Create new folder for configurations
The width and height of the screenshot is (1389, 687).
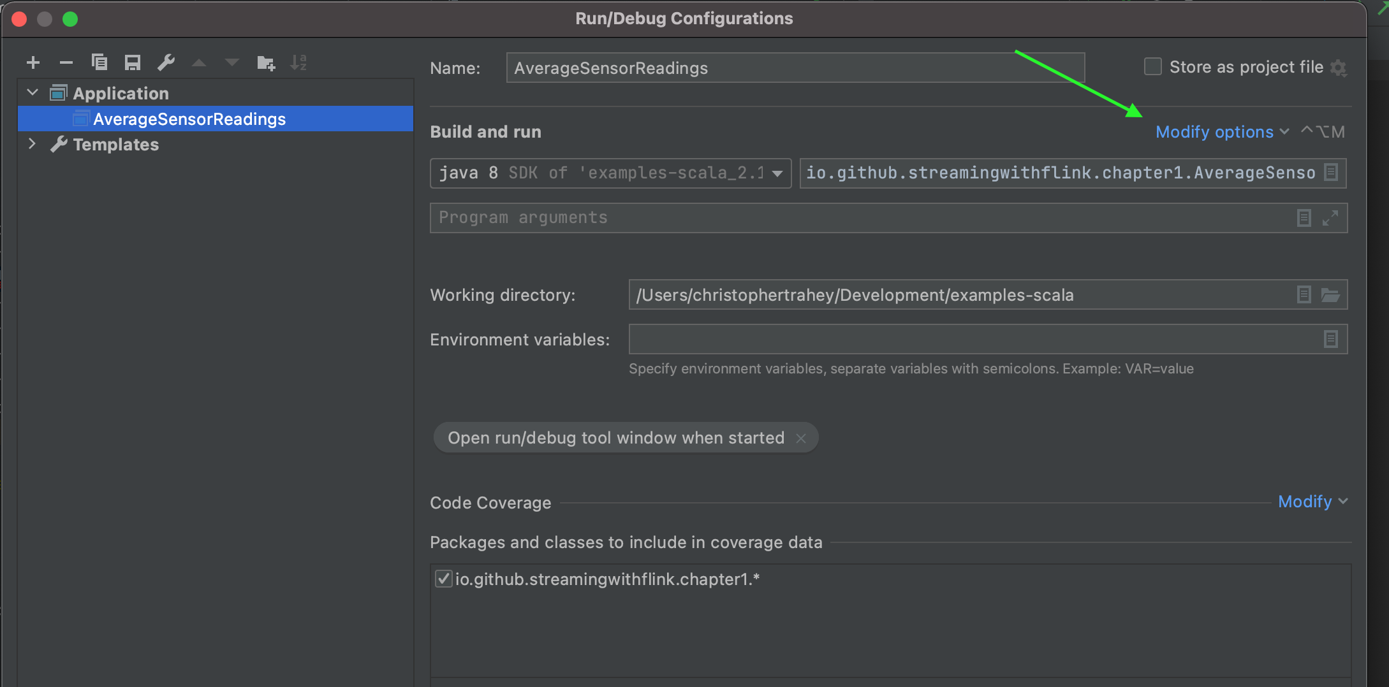pyautogui.click(x=265, y=62)
